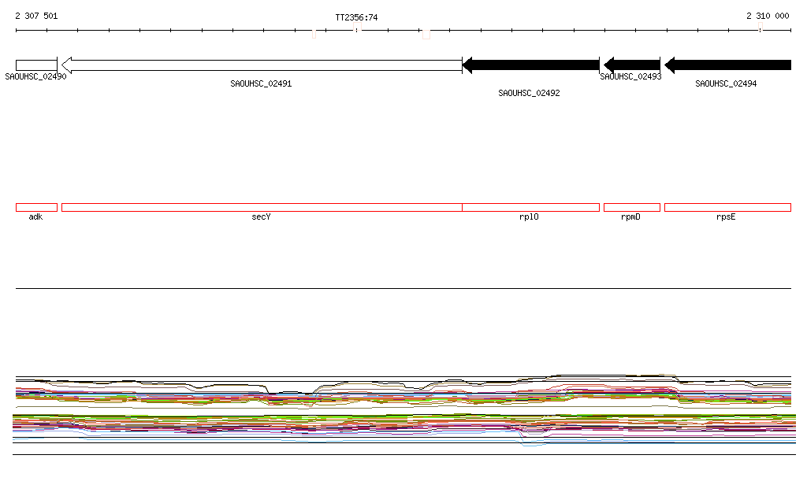Click the SAOUHSC_02492 gene label
This screenshot has width=807, height=481.
point(529,93)
